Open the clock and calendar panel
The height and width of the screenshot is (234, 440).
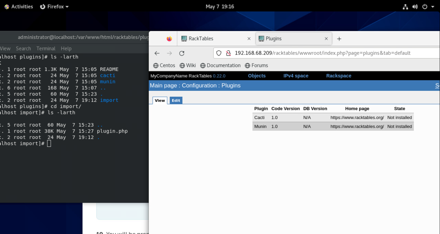220,7
